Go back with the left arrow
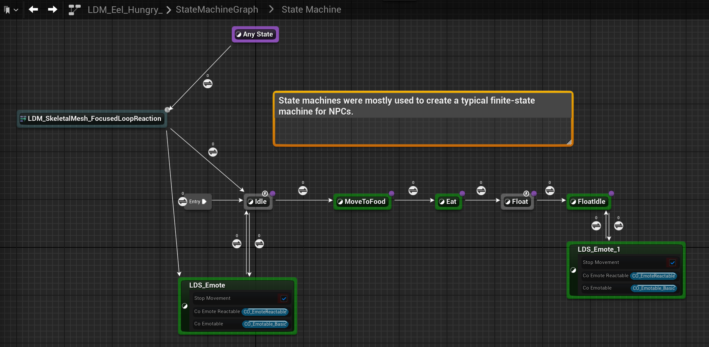The height and width of the screenshot is (347, 709). tap(33, 9)
